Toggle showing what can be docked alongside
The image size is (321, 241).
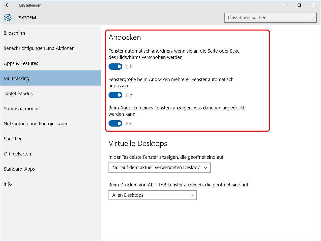[115, 124]
